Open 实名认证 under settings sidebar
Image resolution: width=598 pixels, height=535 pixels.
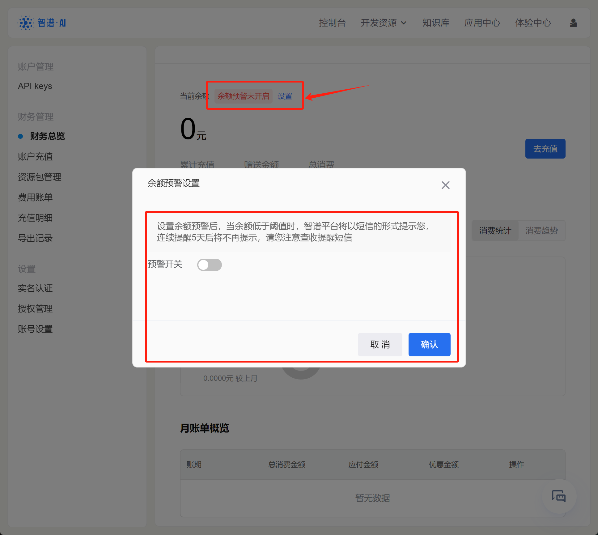coord(35,288)
